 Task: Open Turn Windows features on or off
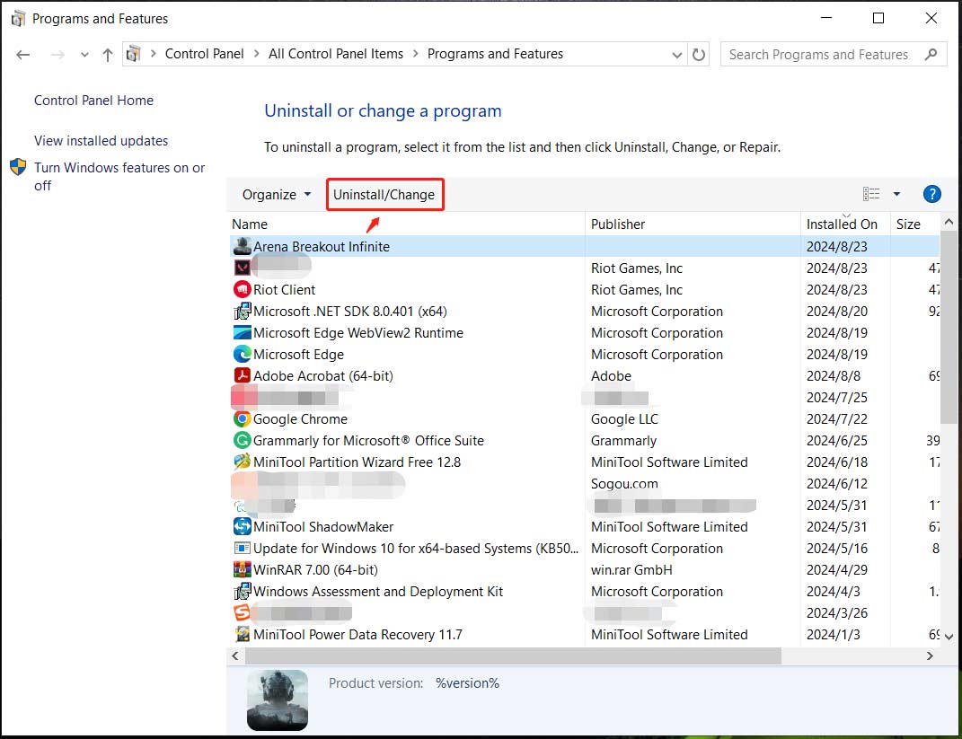[x=119, y=176]
